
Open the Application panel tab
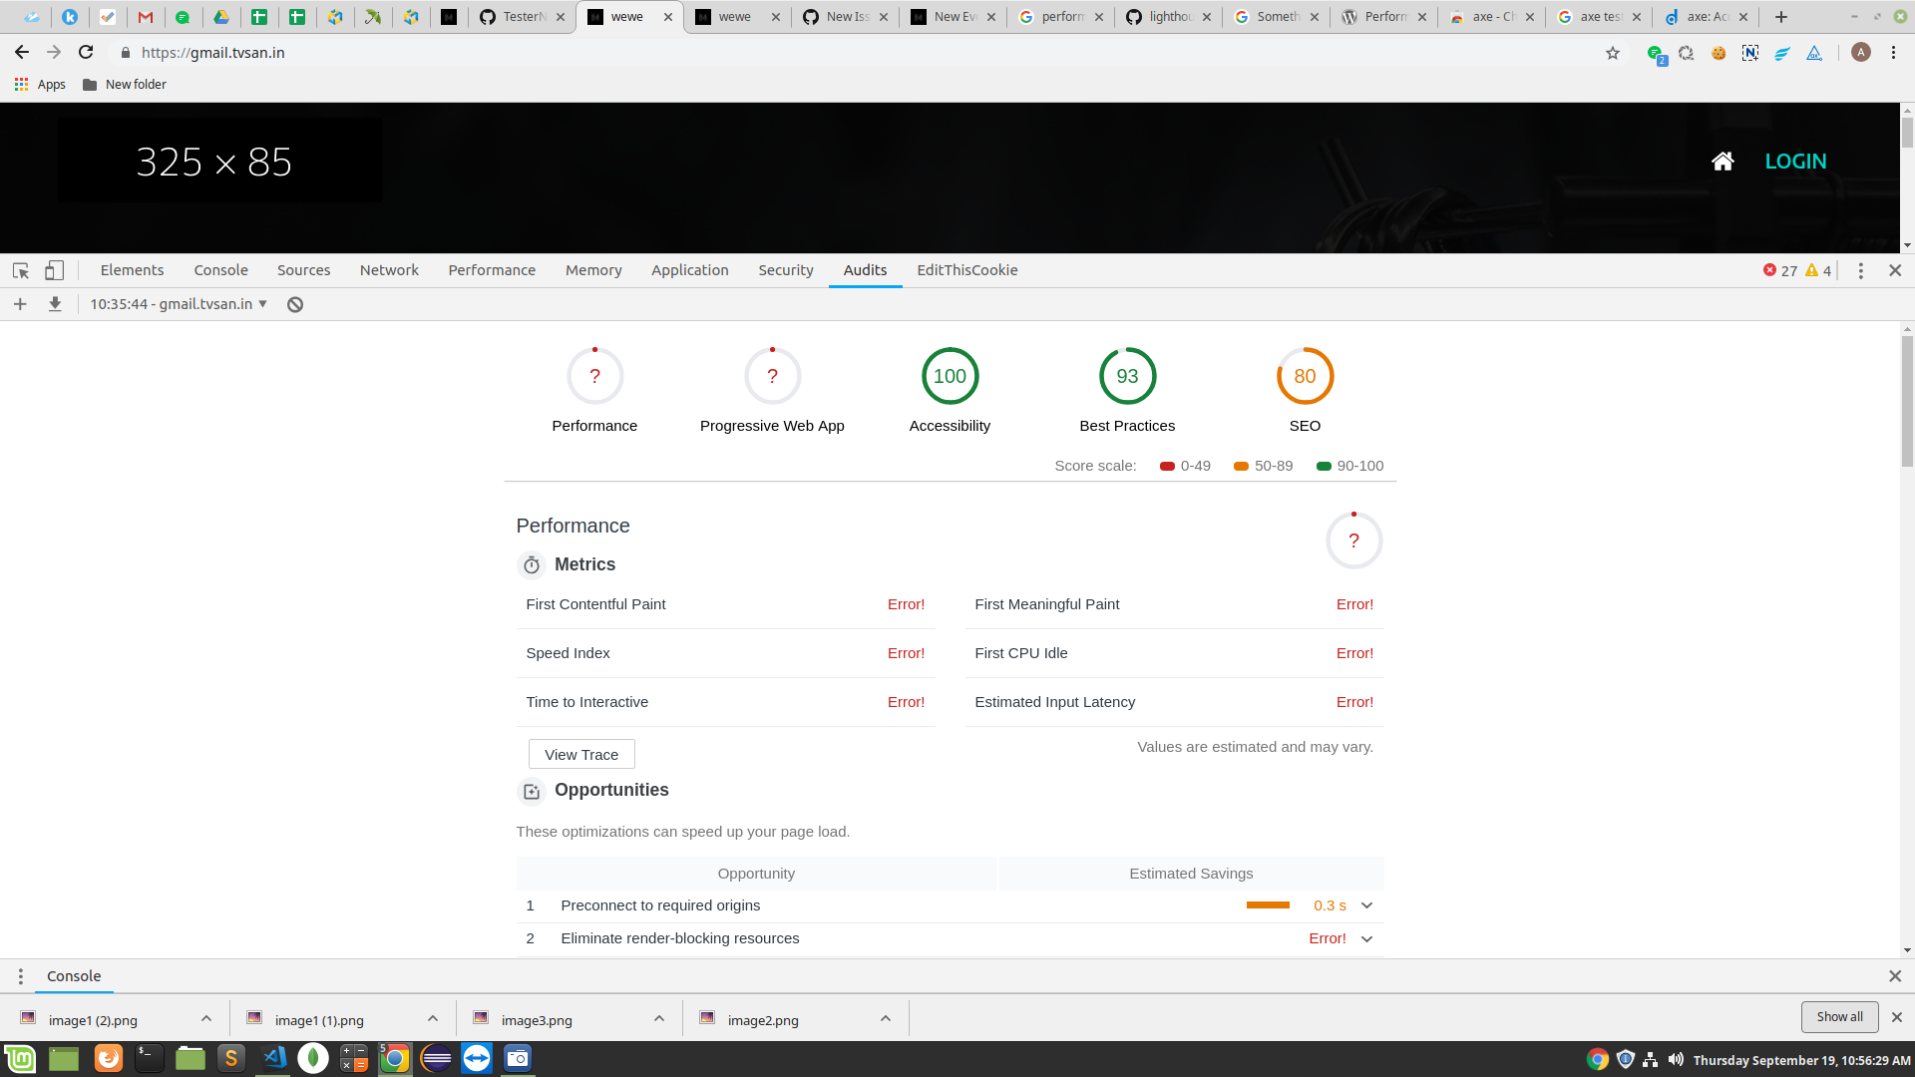689,270
